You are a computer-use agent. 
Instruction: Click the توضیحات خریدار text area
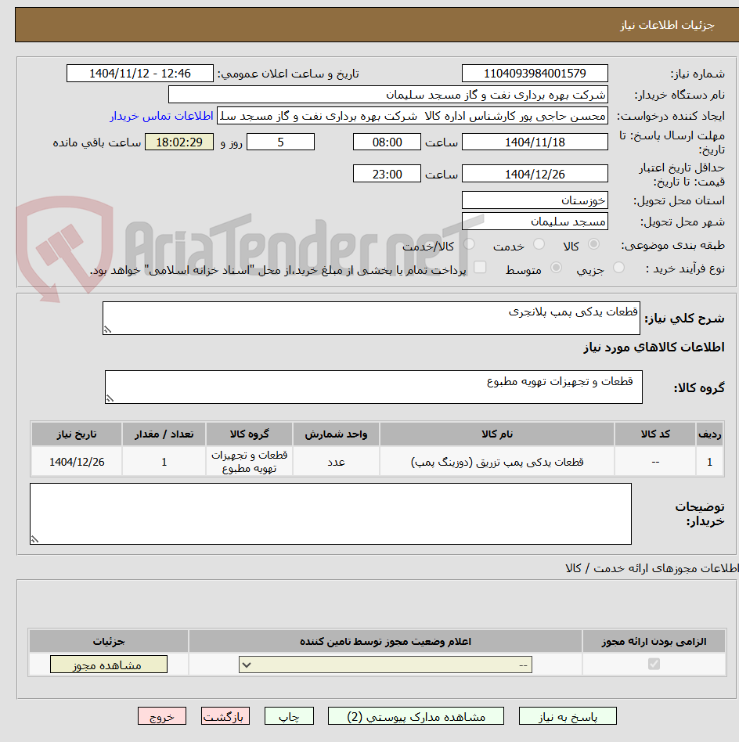coord(330,514)
